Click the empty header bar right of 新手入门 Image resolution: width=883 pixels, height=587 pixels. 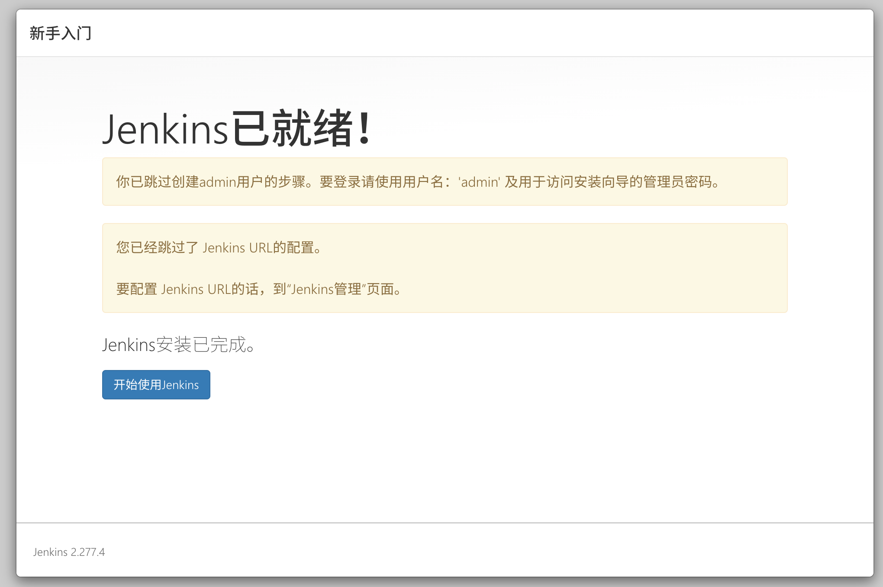pos(476,33)
